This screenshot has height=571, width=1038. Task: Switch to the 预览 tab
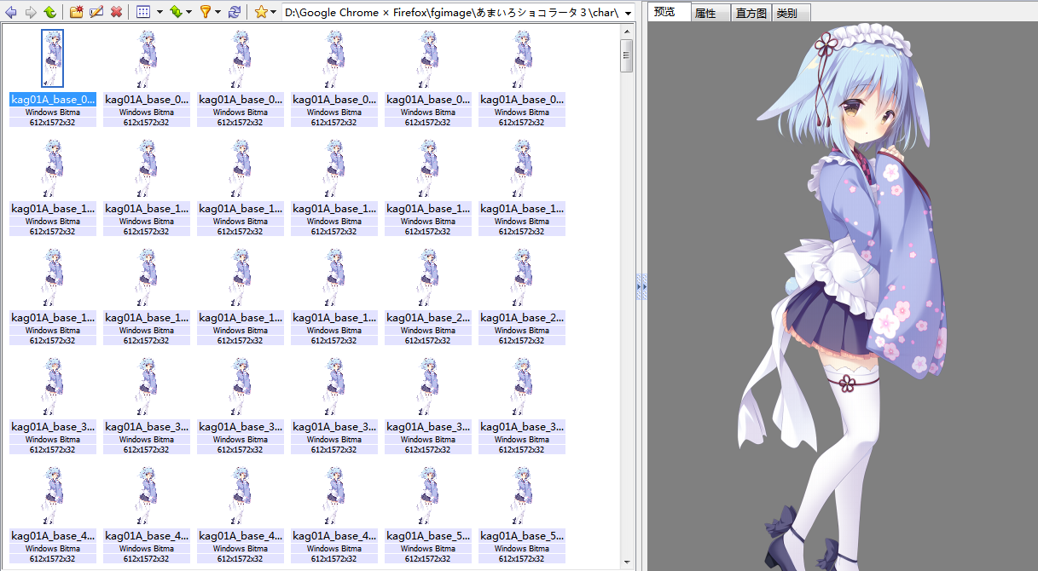(x=670, y=12)
